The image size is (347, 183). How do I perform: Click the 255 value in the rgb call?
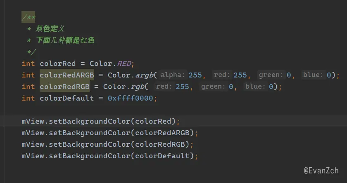point(182,87)
